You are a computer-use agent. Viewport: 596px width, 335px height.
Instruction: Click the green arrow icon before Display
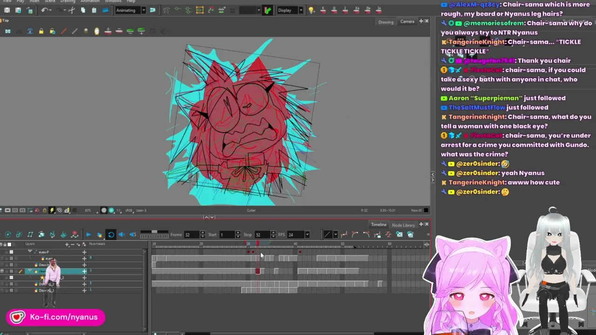click(x=268, y=10)
